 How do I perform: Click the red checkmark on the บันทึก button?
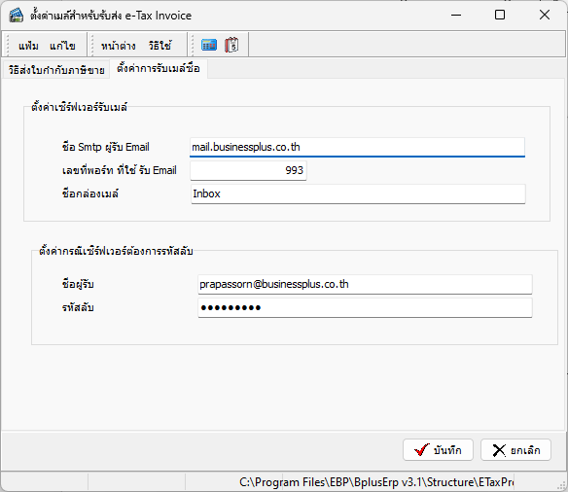422,450
